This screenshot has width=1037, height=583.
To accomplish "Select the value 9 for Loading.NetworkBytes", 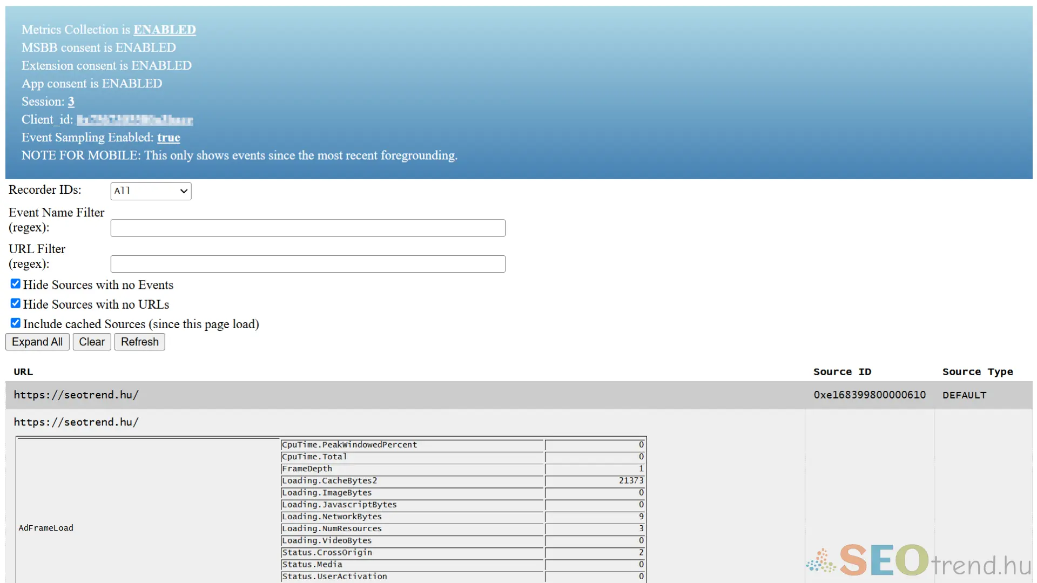I will (641, 517).
